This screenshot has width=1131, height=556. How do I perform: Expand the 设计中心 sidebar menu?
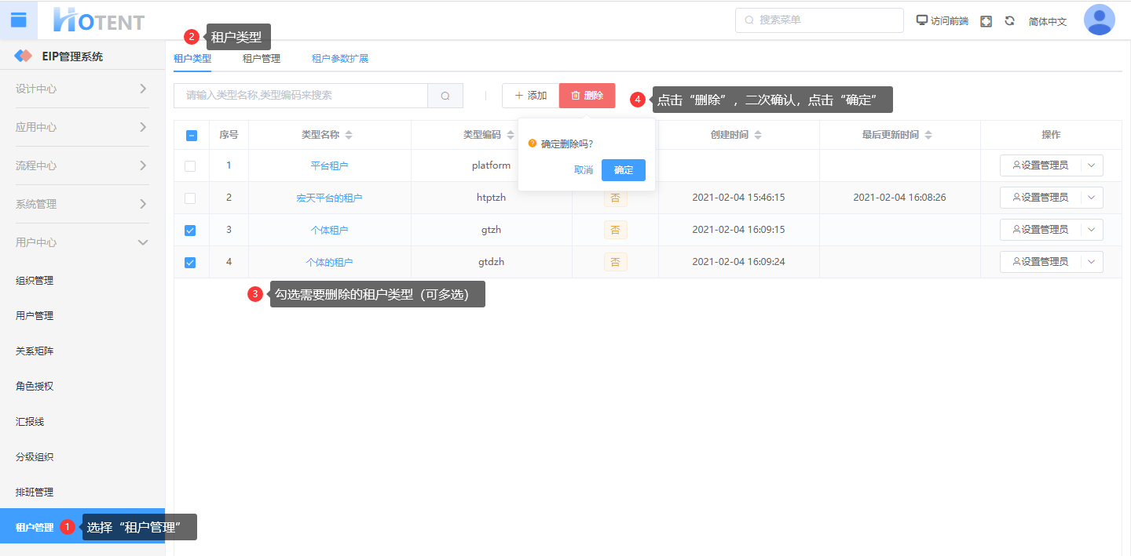[142, 89]
